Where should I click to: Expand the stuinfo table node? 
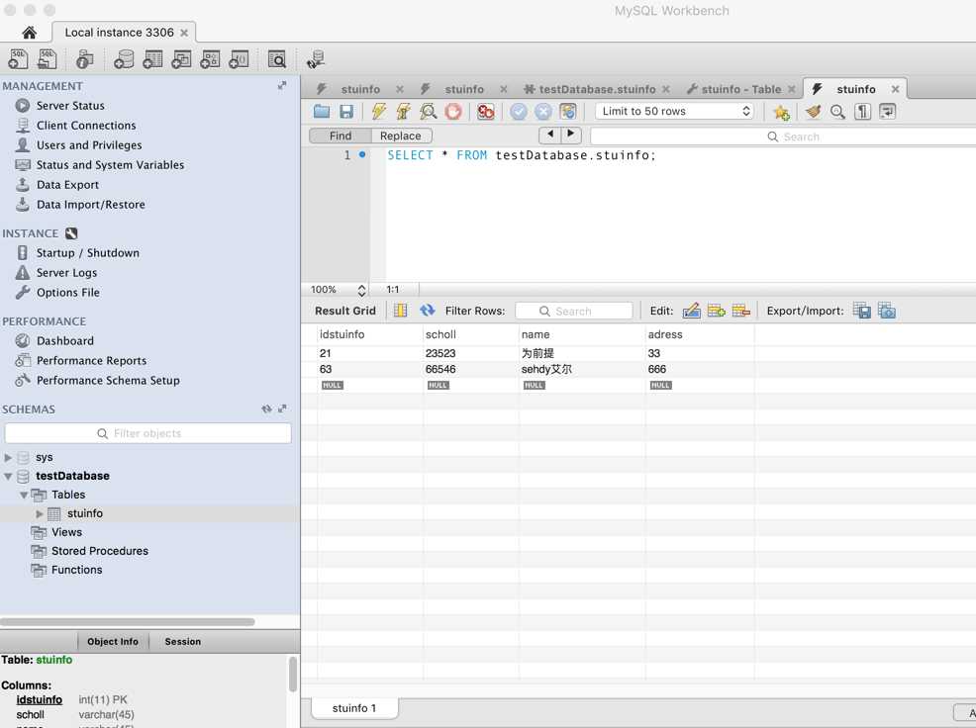click(x=40, y=514)
